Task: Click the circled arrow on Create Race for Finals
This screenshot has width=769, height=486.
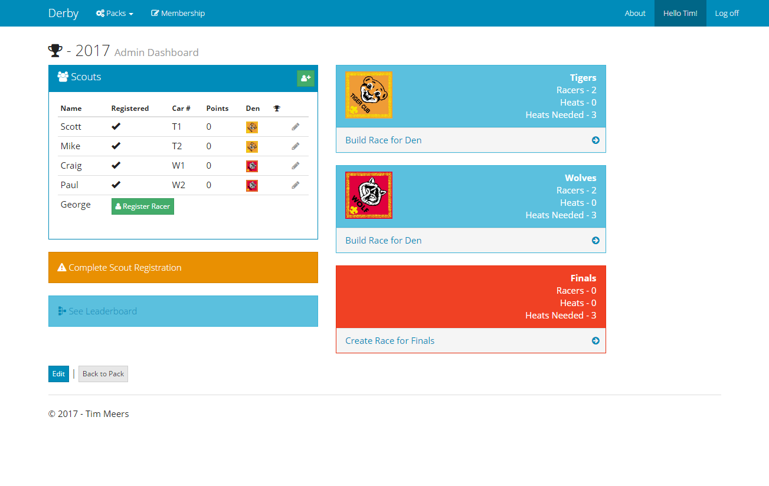Action: pyautogui.click(x=595, y=340)
